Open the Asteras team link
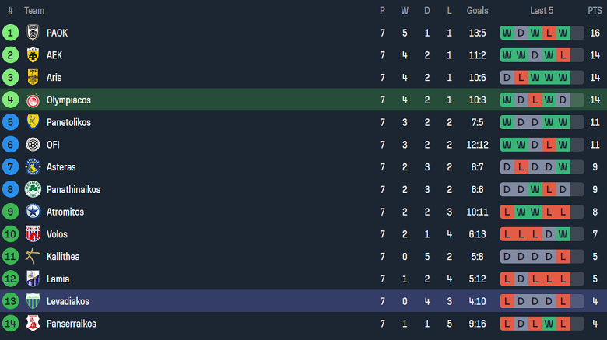The width and height of the screenshot is (607, 340). pos(62,167)
